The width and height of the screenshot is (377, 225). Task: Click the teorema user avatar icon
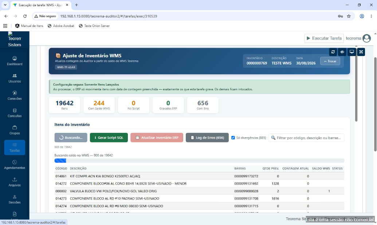[367, 38]
